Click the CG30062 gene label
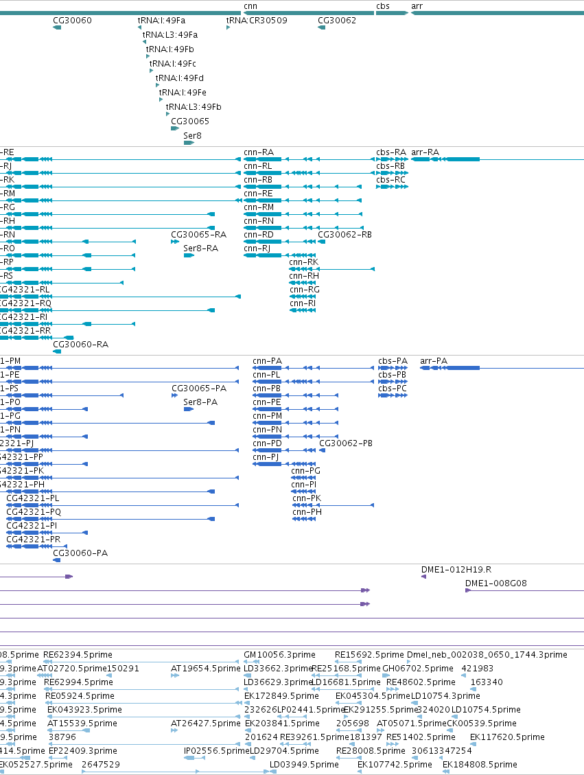Image resolution: width=584 pixels, height=775 pixels. [x=337, y=21]
